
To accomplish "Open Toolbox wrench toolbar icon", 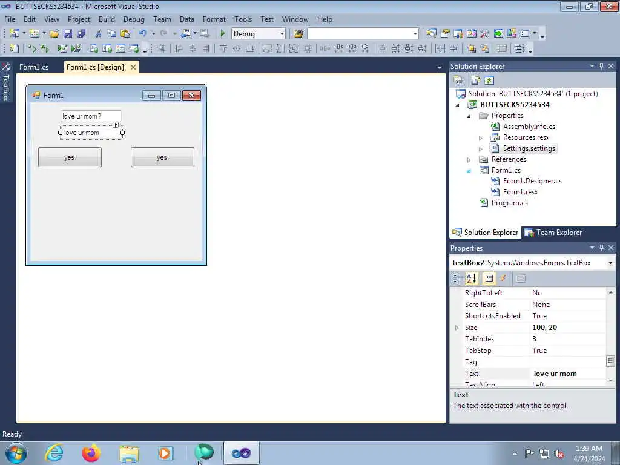I will [484, 34].
